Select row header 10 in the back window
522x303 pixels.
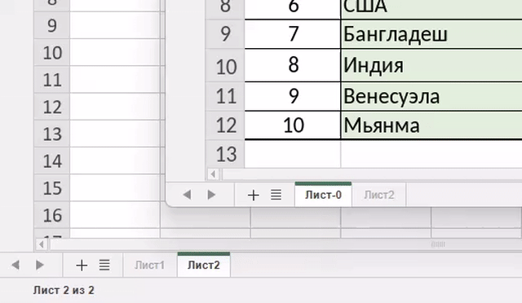point(52,53)
